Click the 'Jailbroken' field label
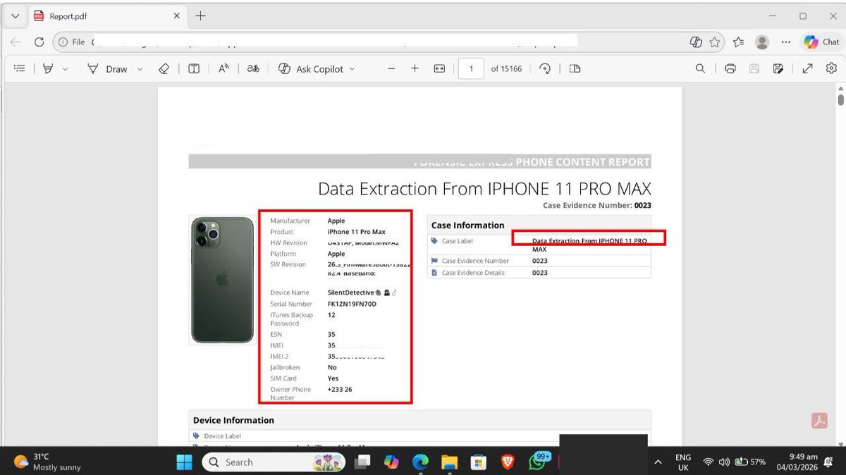Viewport: 846px width, 475px height. (x=285, y=367)
